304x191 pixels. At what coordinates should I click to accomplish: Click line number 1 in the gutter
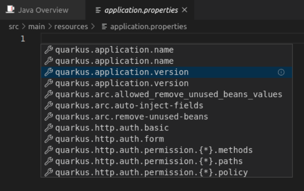point(23,38)
